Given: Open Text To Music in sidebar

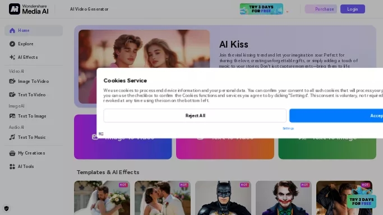Looking at the screenshot, I should pyautogui.click(x=34, y=137).
